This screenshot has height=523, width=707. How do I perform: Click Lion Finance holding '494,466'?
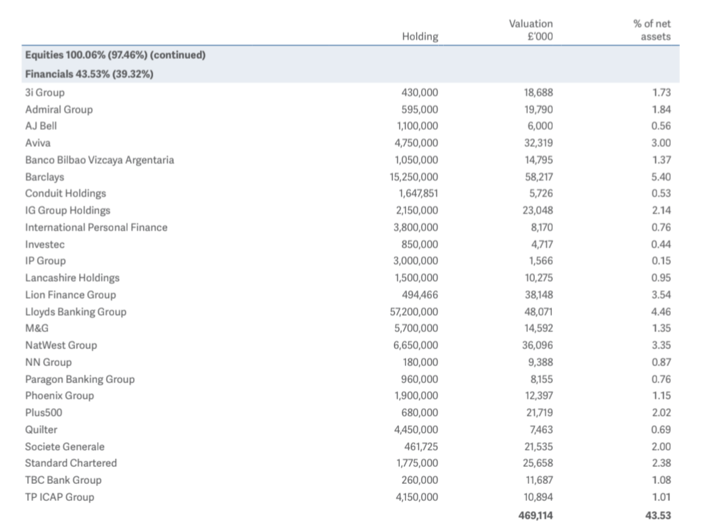420,295
